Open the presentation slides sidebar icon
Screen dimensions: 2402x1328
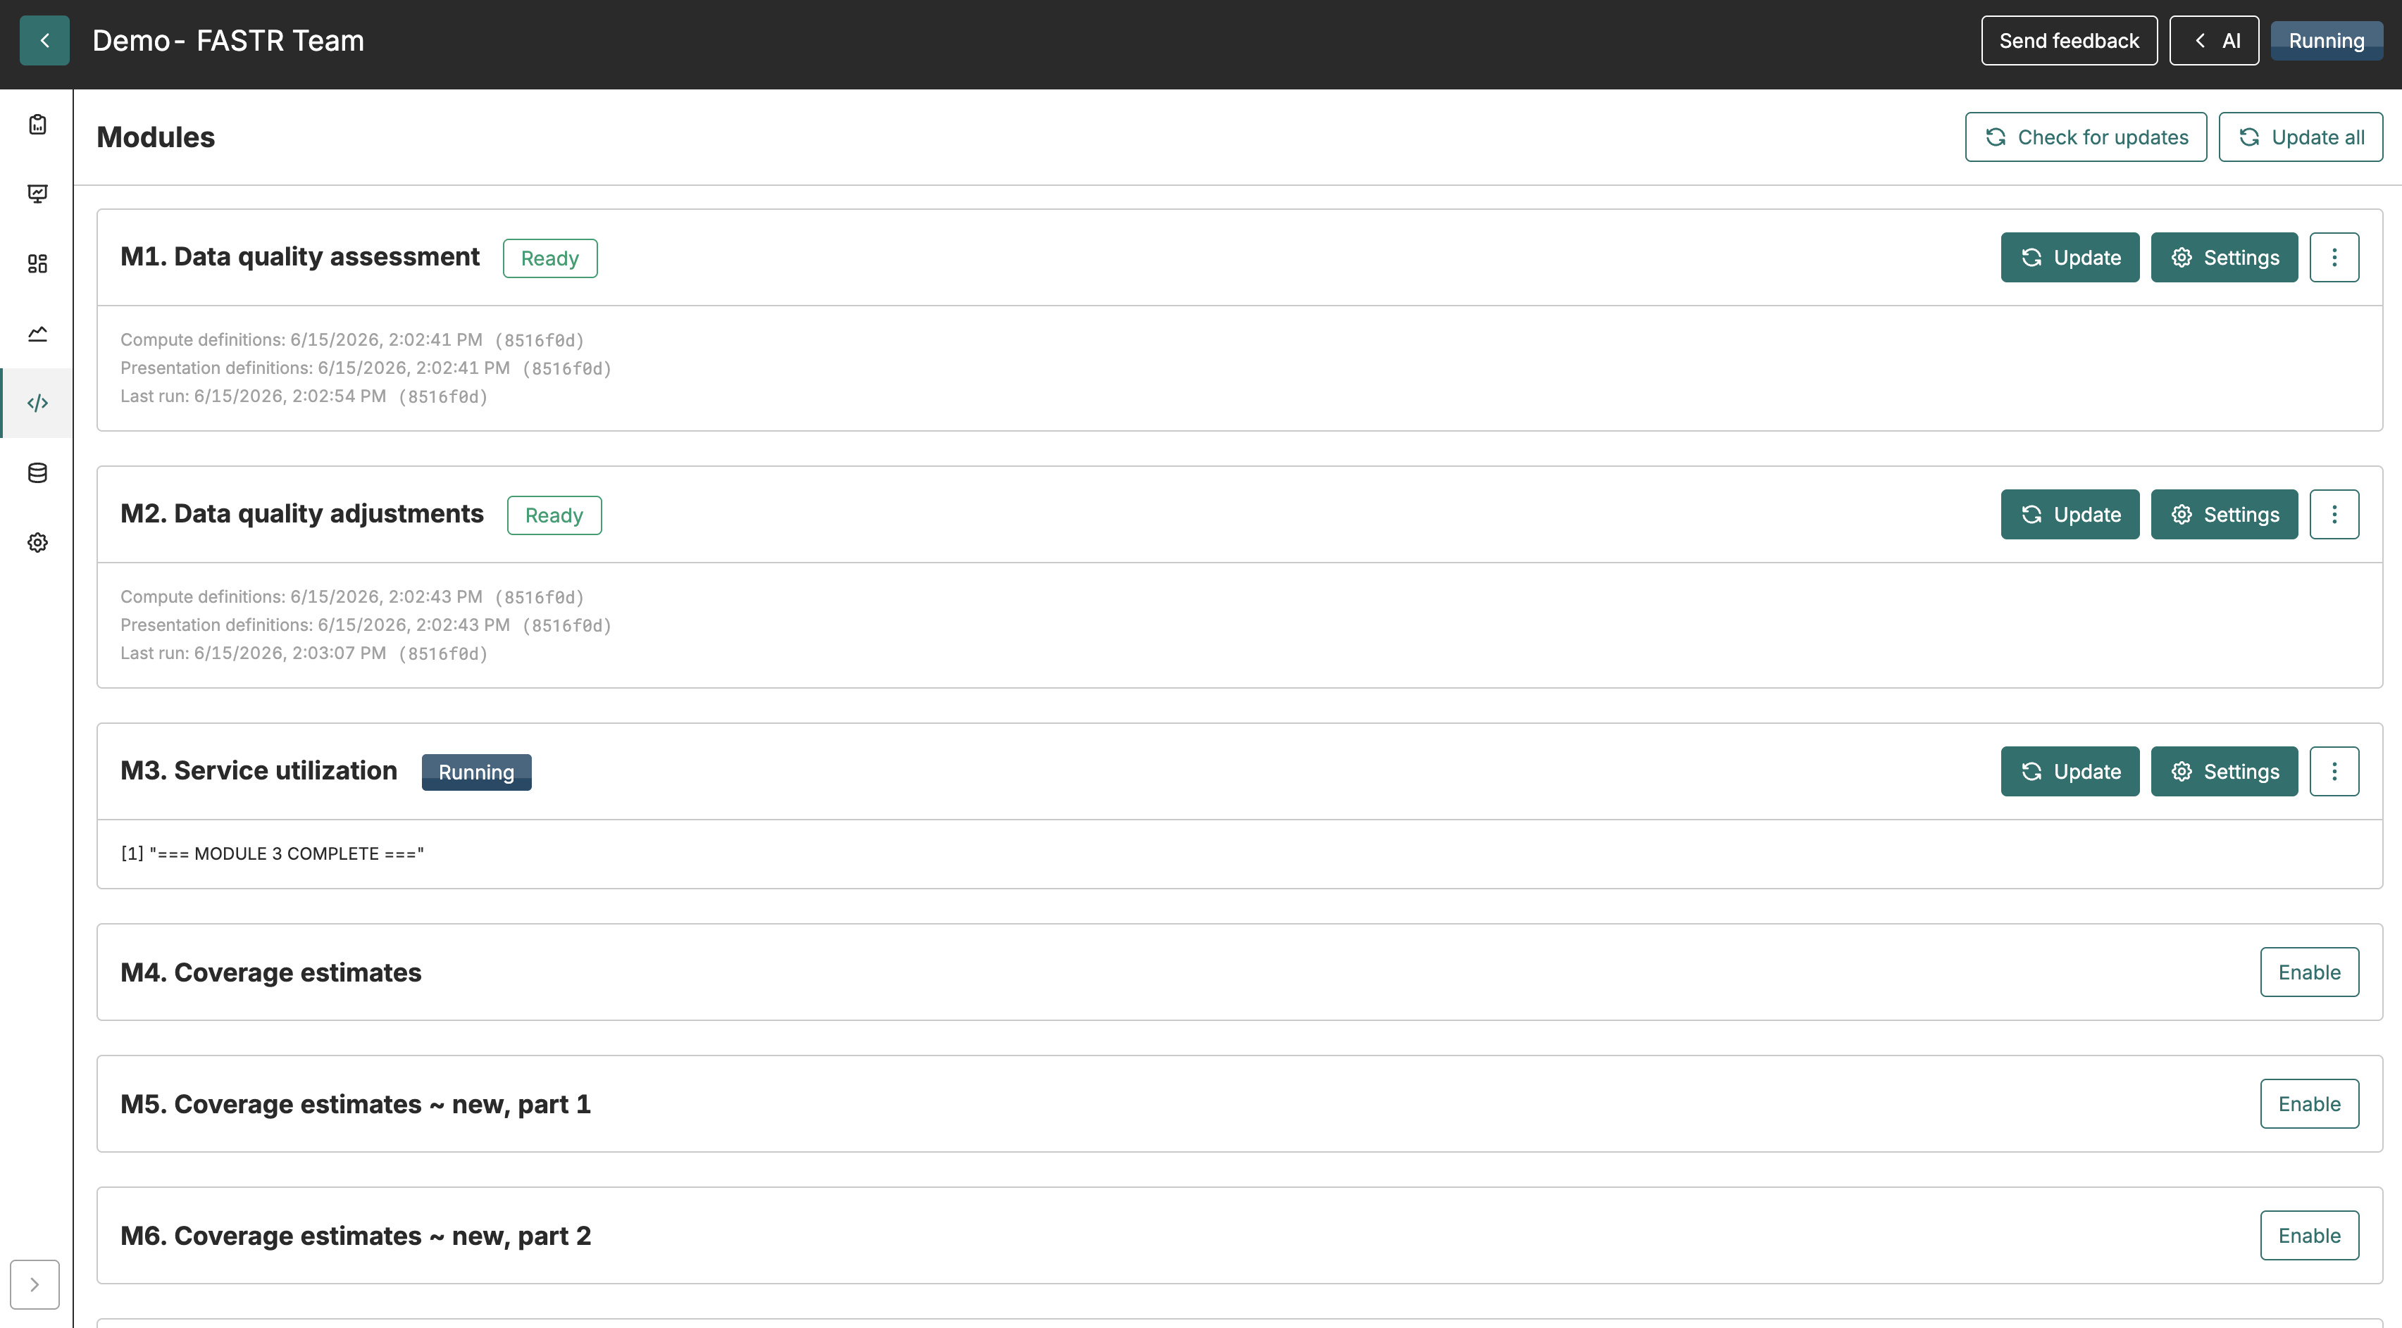pos(37,194)
